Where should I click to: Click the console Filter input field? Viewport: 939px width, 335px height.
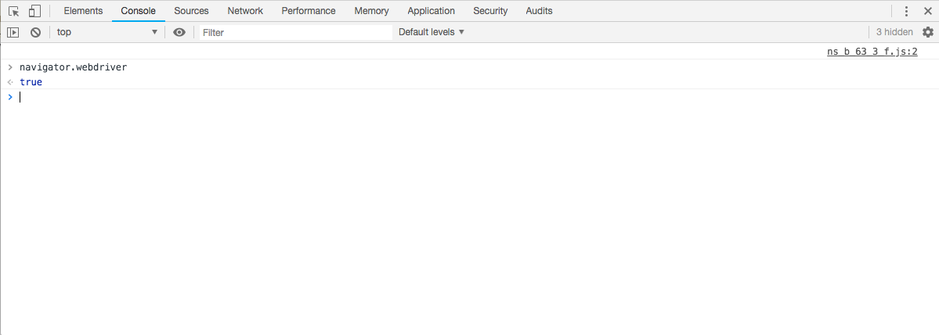tap(294, 32)
